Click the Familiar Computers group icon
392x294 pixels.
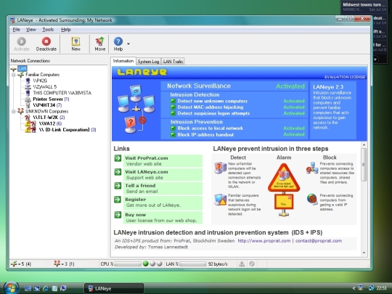[x=21, y=75]
